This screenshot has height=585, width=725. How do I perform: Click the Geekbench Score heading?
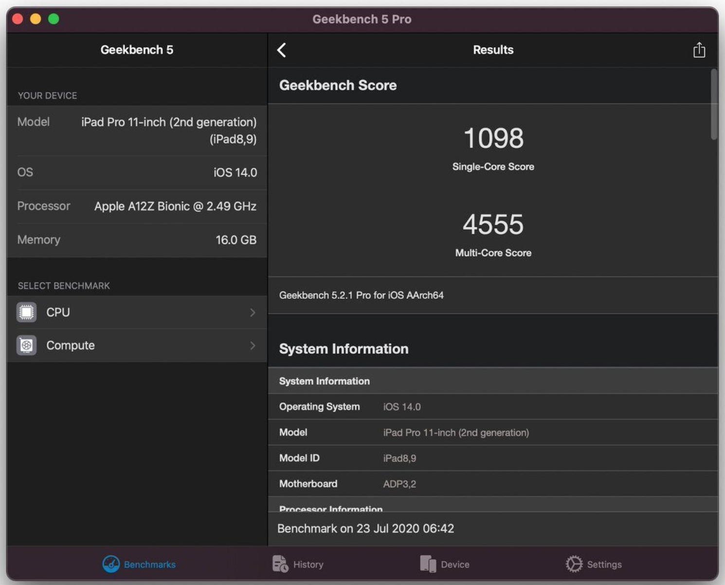coord(338,85)
